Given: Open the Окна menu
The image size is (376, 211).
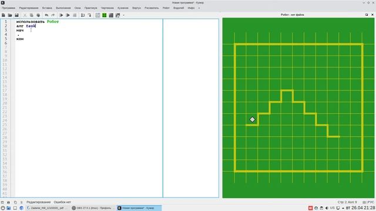Looking at the screenshot, I should pos(78,8).
